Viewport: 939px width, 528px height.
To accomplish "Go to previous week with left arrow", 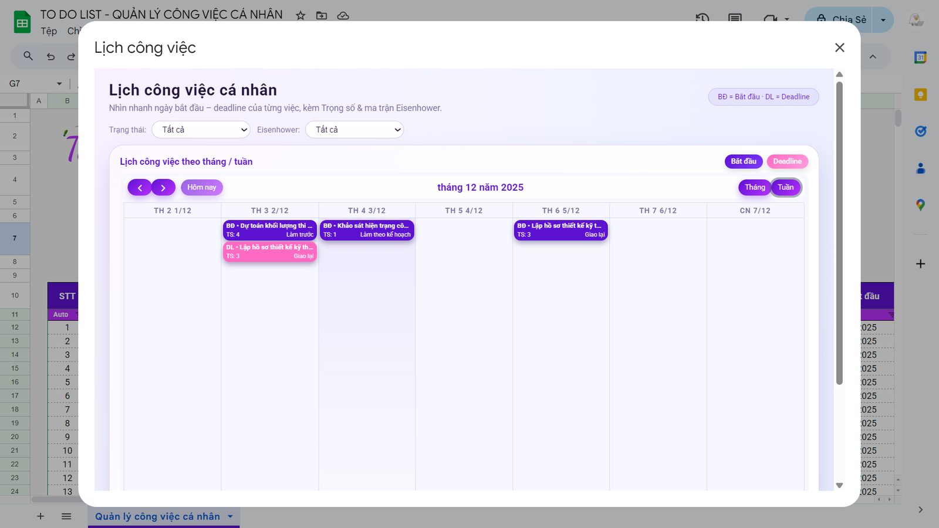I will coord(140,187).
